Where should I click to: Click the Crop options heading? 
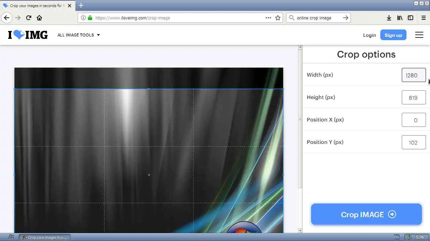[366, 54]
